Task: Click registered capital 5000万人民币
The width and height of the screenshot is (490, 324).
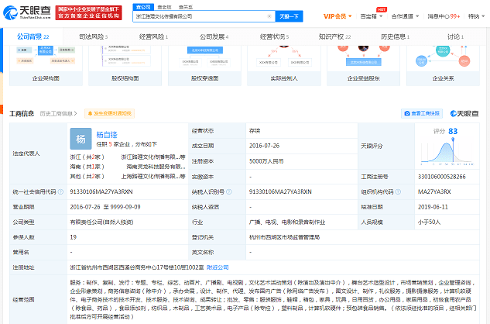Action: pos(266,161)
